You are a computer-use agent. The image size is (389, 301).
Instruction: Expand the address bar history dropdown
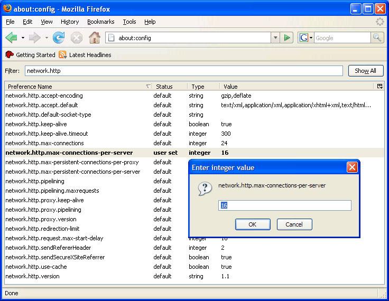[x=275, y=37]
